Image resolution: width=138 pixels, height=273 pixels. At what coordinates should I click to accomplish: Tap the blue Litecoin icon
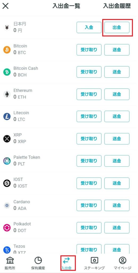coord(7,117)
